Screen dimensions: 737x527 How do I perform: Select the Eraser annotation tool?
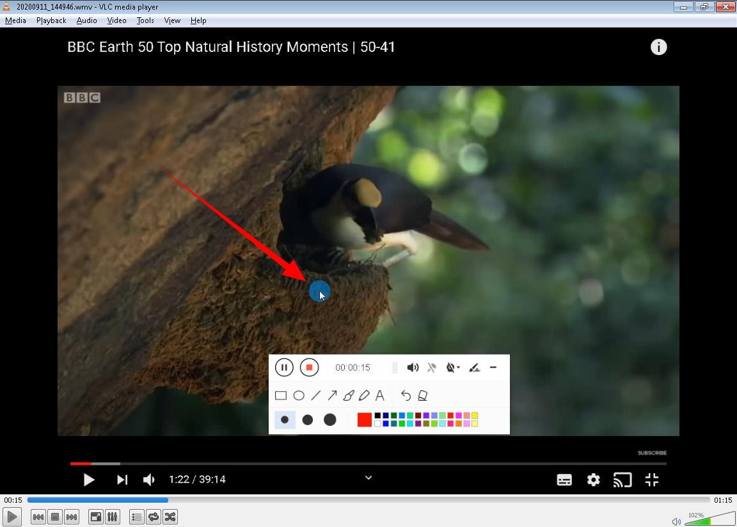423,395
